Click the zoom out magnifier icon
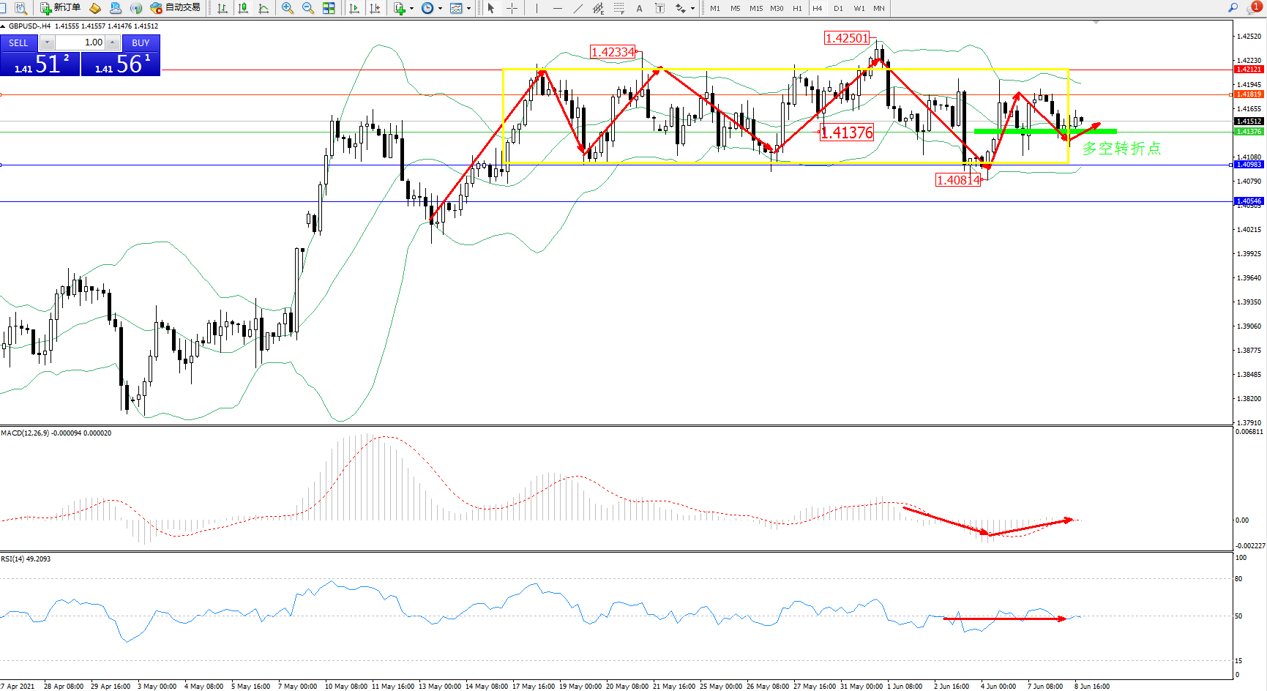 tap(308, 8)
